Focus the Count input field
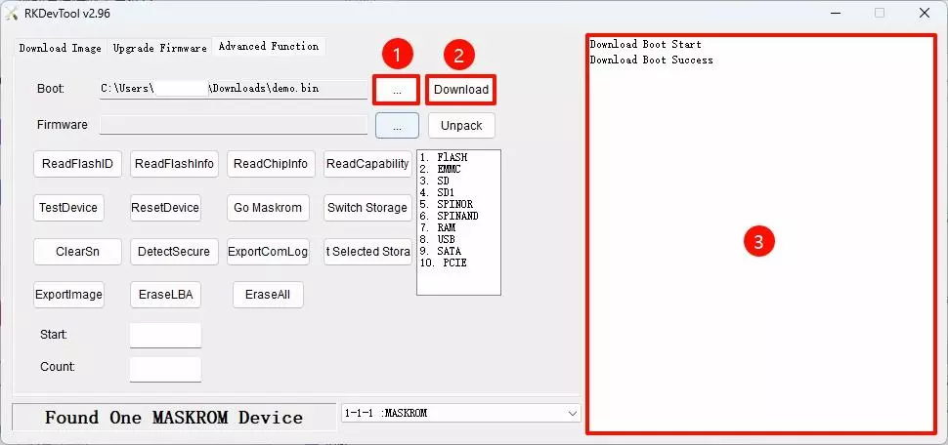Screen dimensions: 948x445 tap(165, 368)
